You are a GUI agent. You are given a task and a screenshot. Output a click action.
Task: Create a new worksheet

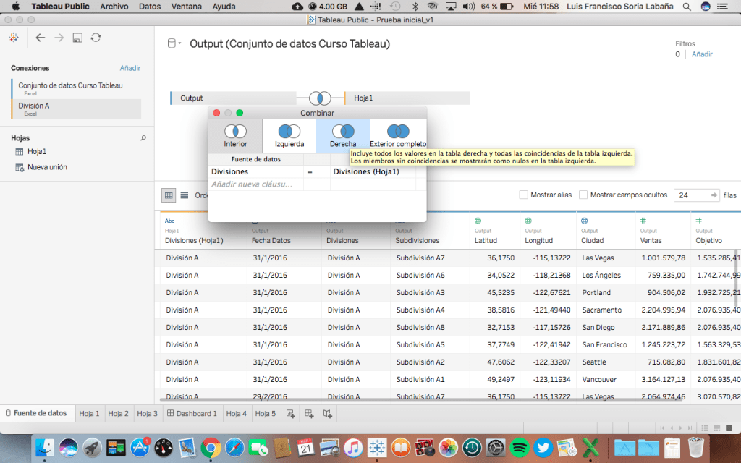tap(291, 414)
